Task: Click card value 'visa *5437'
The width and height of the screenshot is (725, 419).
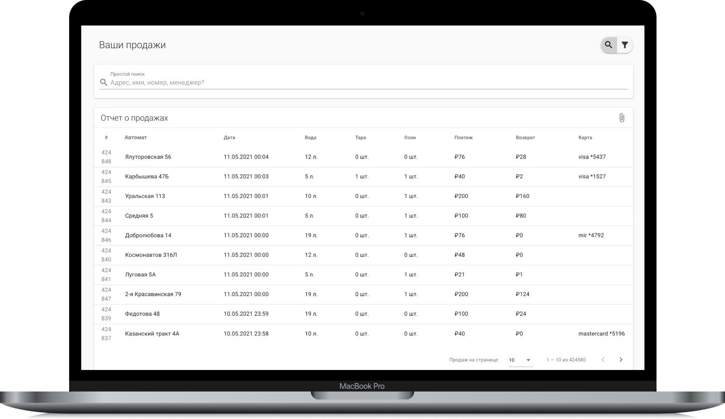Action: pyautogui.click(x=592, y=157)
